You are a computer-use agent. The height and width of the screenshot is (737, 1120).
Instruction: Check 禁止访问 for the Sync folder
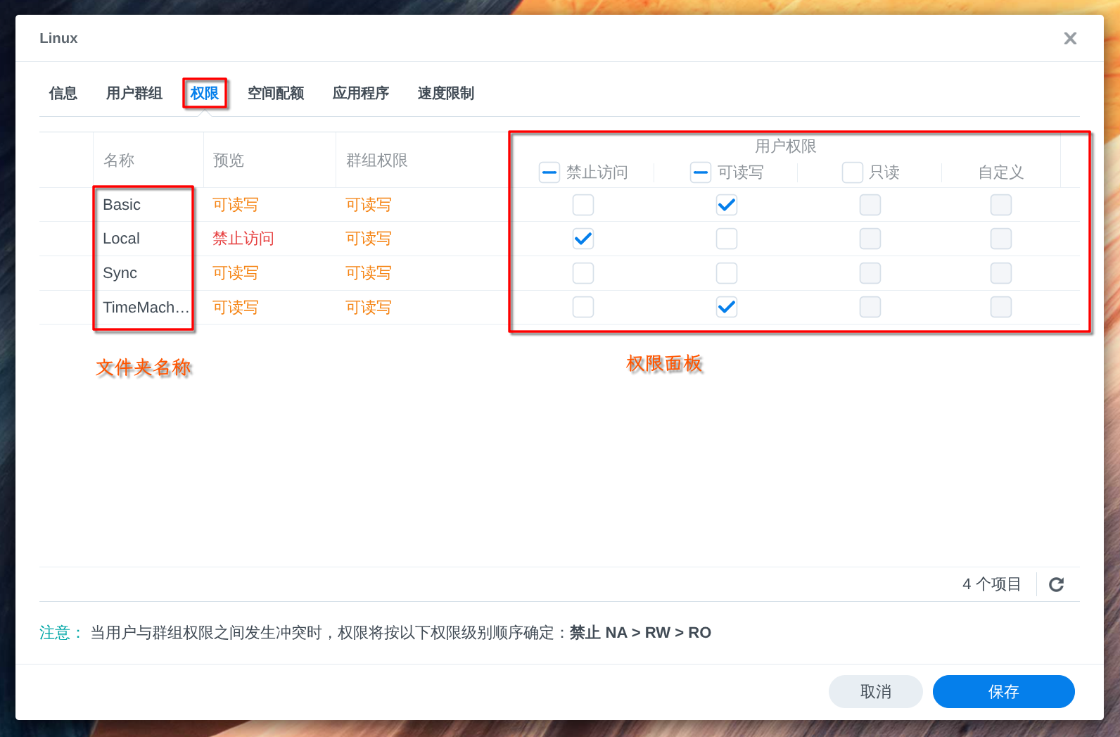[x=583, y=273]
